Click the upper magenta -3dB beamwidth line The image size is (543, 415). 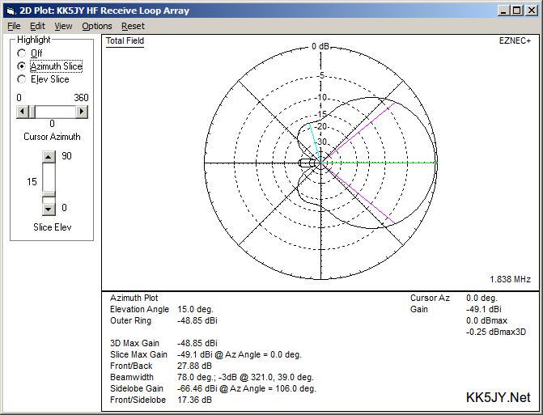pos(358,133)
